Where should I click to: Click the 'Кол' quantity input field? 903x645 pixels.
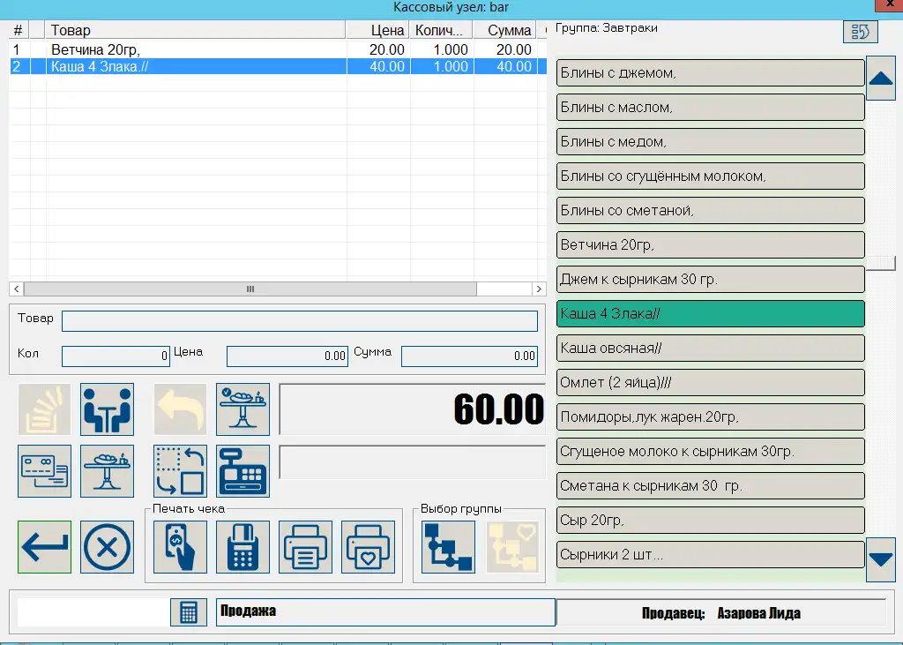tap(116, 356)
